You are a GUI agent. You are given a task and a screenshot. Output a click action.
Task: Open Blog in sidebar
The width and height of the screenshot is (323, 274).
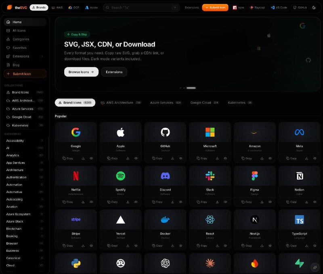click(25, 65)
